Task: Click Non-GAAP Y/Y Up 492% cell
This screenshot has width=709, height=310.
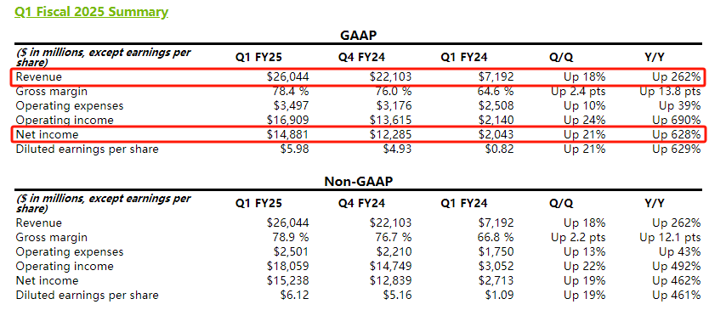Action: pyautogui.click(x=676, y=266)
